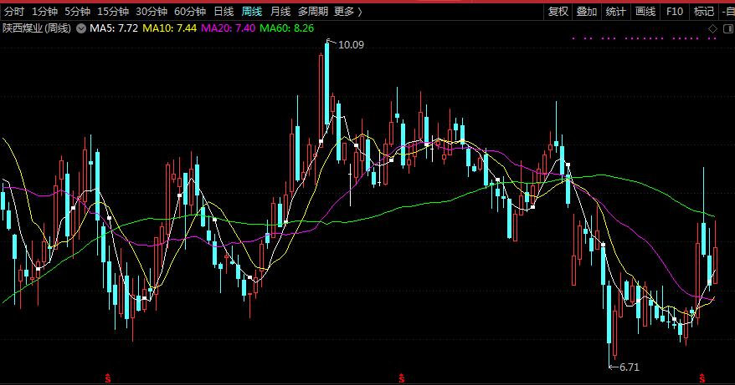Click the 10.09 high price label
This screenshot has width=735, height=385.
(351, 45)
